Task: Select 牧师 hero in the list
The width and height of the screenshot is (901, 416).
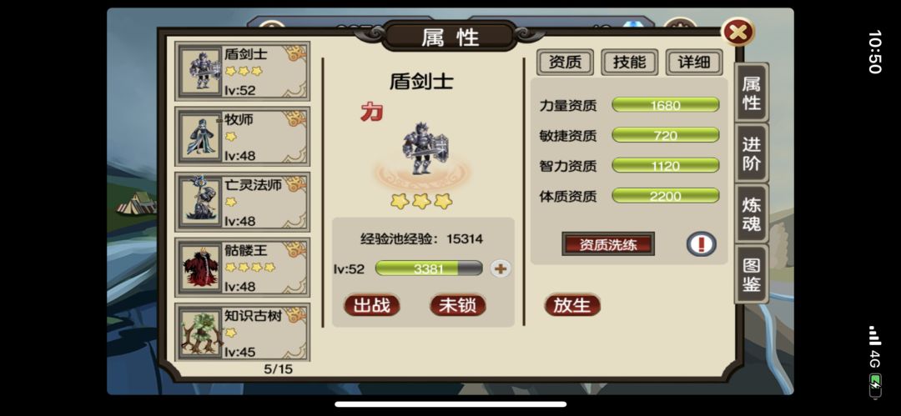Action: pyautogui.click(x=242, y=137)
